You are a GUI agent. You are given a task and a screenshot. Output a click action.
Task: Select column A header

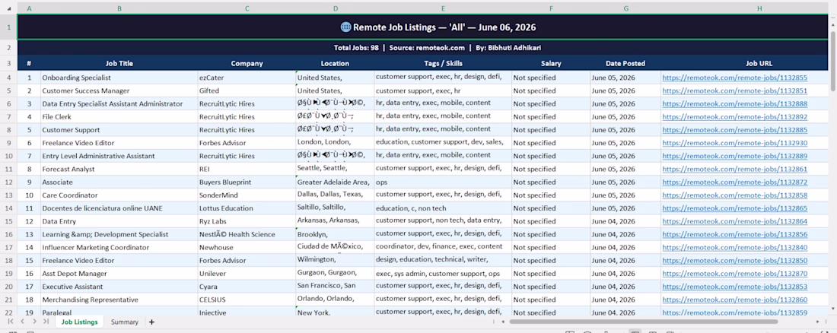pyautogui.click(x=29, y=8)
